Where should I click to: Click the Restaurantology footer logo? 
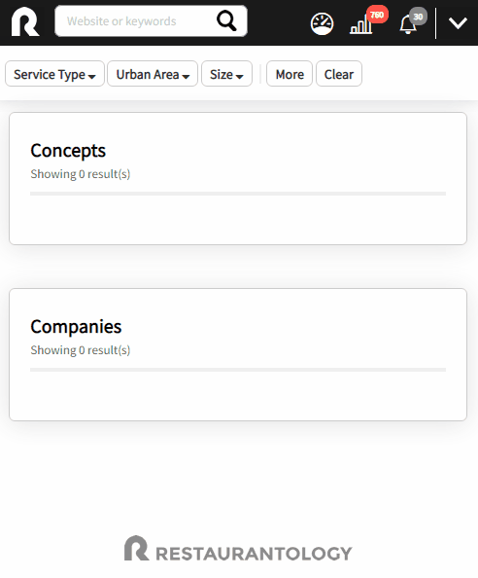(238, 549)
